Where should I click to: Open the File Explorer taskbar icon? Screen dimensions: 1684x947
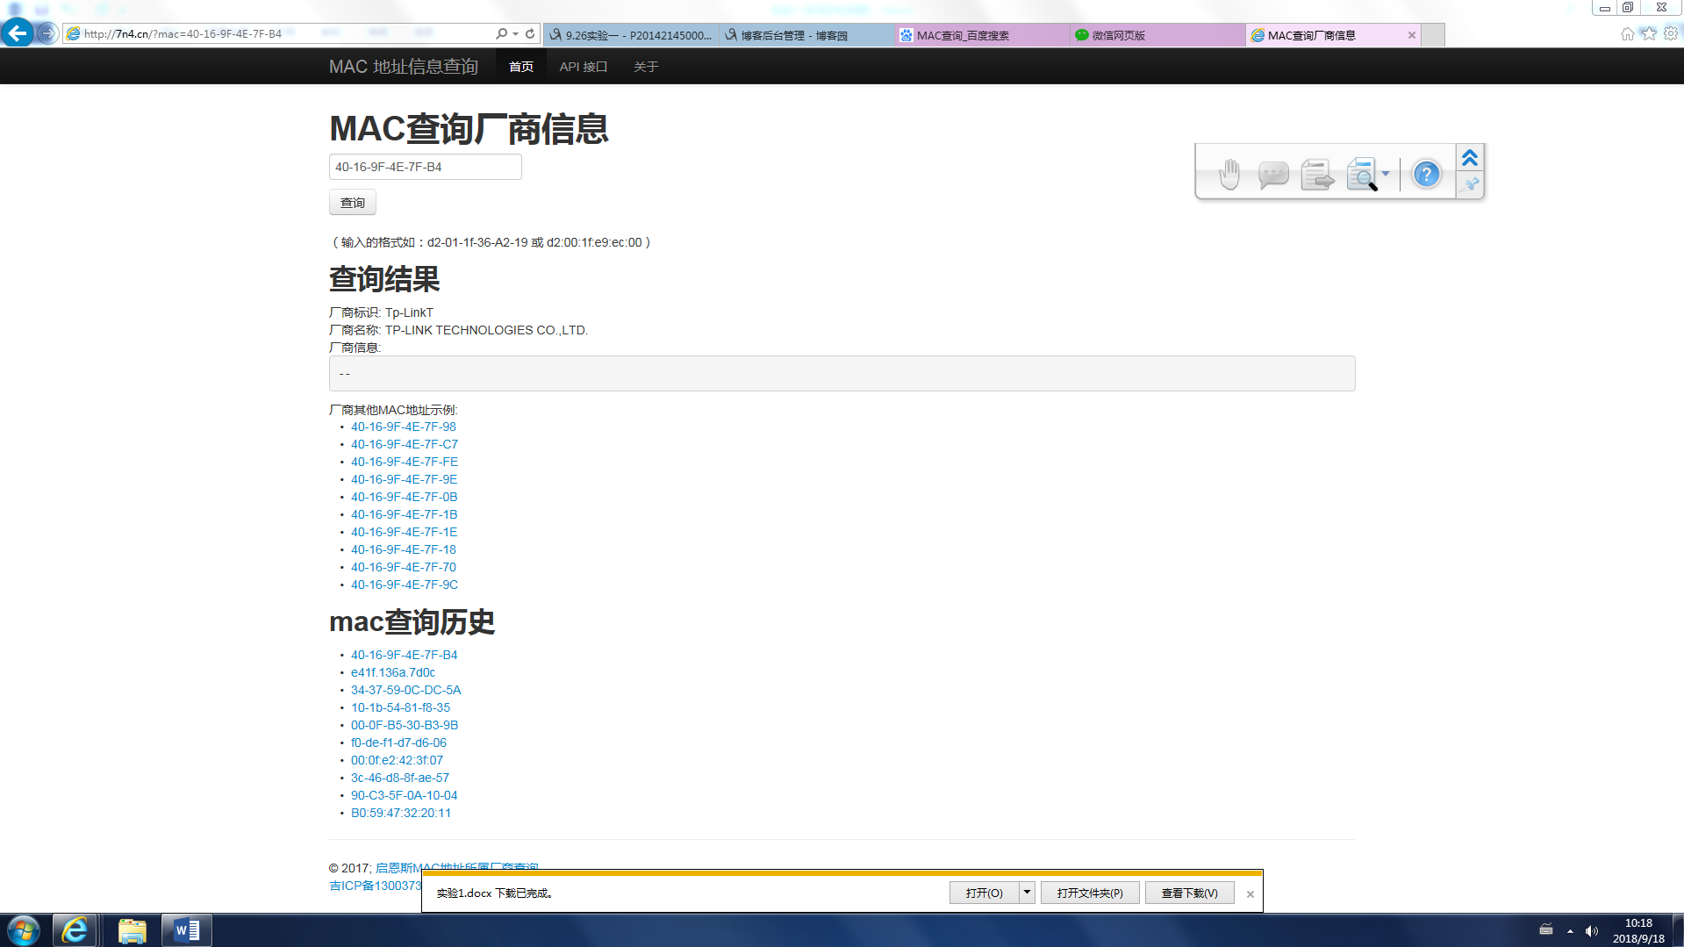tap(132, 930)
